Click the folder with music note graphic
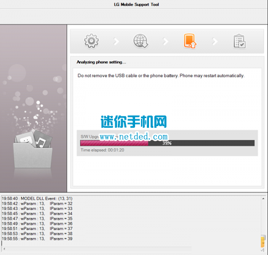 tap(33, 149)
